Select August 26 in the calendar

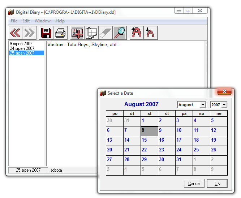pyautogui.click(x=219, y=151)
